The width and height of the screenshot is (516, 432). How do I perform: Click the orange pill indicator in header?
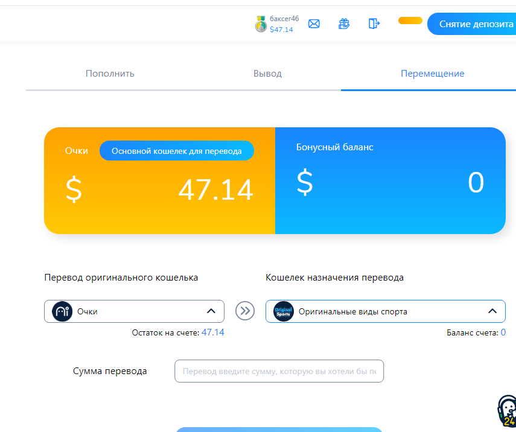[410, 21]
